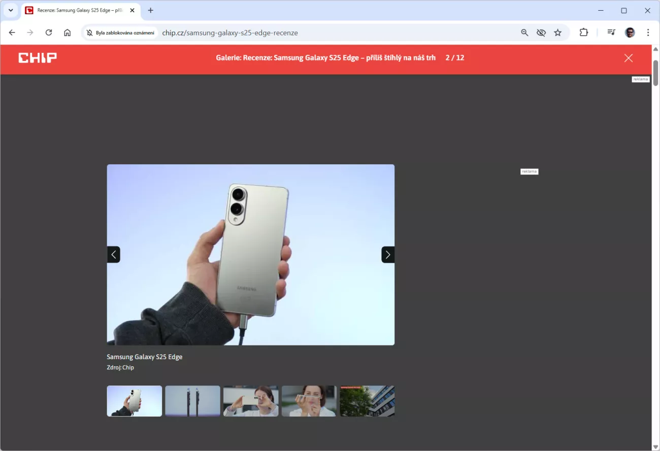Open the Chrome three-dot menu

pyautogui.click(x=648, y=32)
